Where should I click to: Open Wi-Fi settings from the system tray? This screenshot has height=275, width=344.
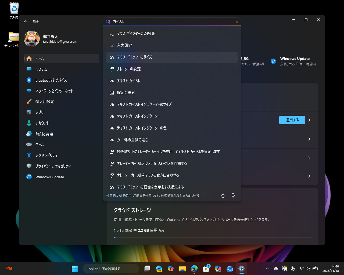coord(301,269)
